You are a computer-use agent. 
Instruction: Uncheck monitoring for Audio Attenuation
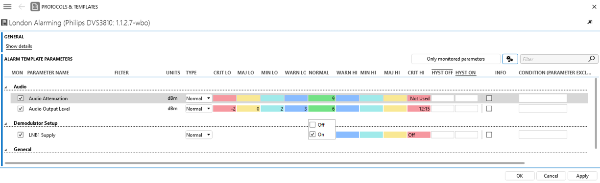pyautogui.click(x=21, y=98)
